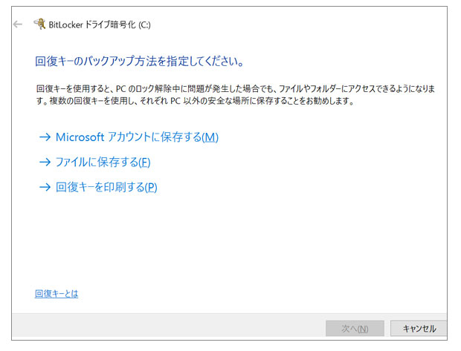This screenshot has width=461, height=351.
Task: Click the 回復キーのバックアップ方法 heading
Action: click(x=141, y=60)
